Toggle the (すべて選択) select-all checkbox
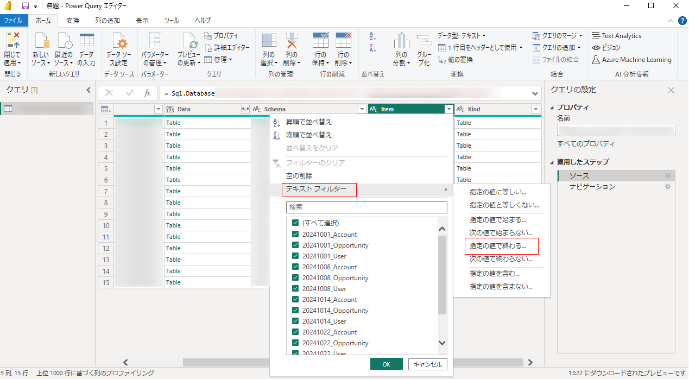Screen dimensions: 689x379 click(295, 223)
